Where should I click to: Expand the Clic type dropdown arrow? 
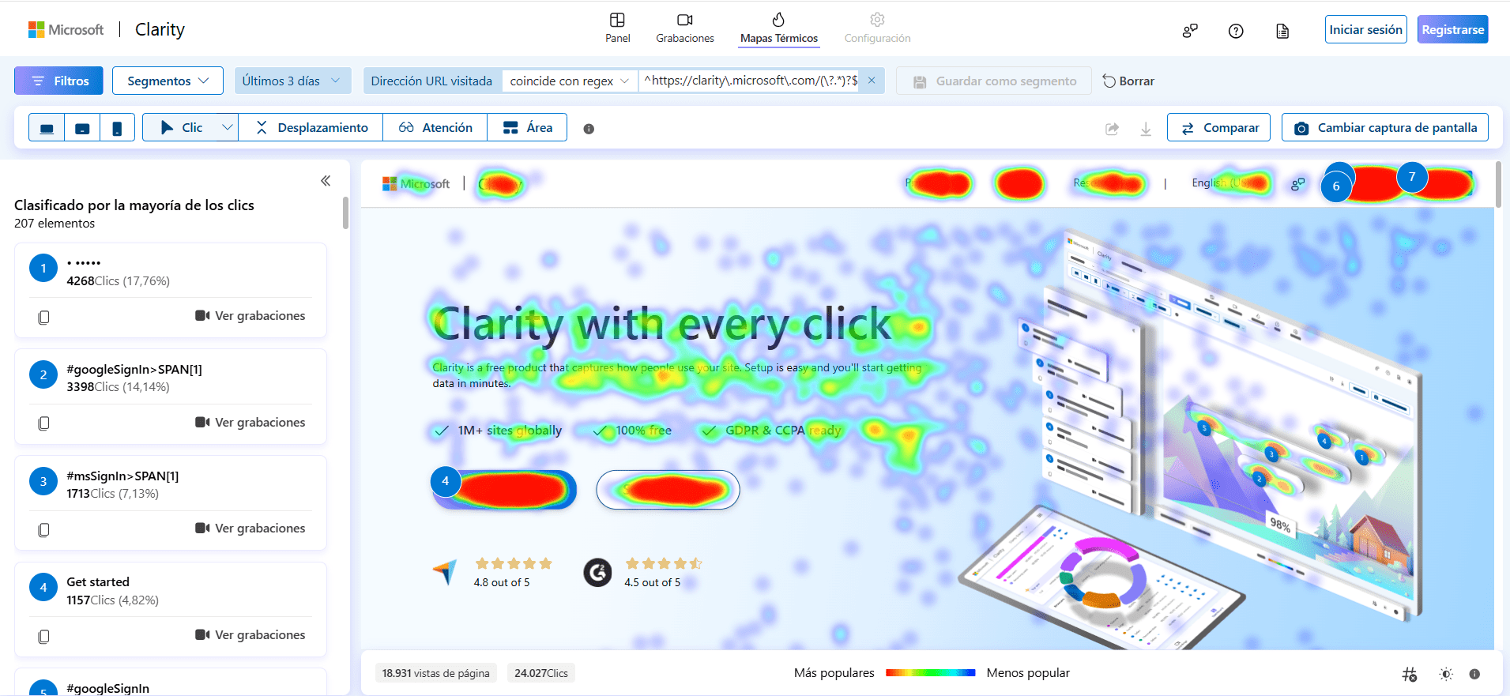(227, 127)
